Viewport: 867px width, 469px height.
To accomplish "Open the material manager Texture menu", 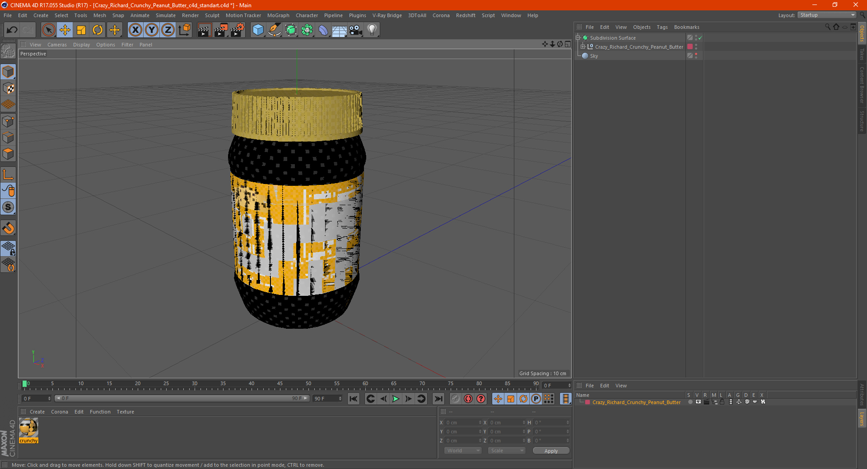I will (x=125, y=412).
